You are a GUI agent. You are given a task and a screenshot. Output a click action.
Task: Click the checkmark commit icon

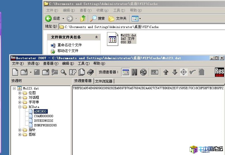click(x=192, y=72)
